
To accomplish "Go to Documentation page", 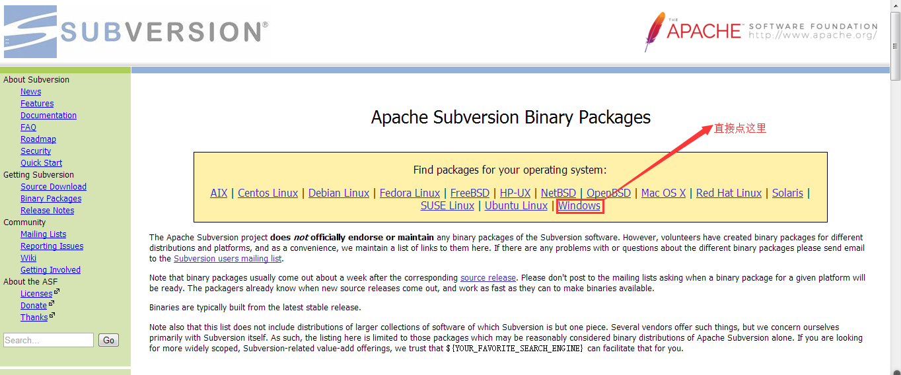I will pyautogui.click(x=48, y=116).
